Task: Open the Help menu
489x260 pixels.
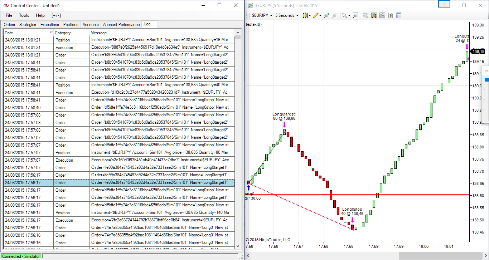Action: (40, 15)
